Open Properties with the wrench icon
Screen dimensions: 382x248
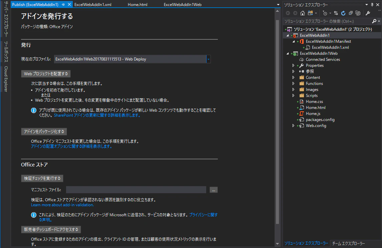click(368, 13)
